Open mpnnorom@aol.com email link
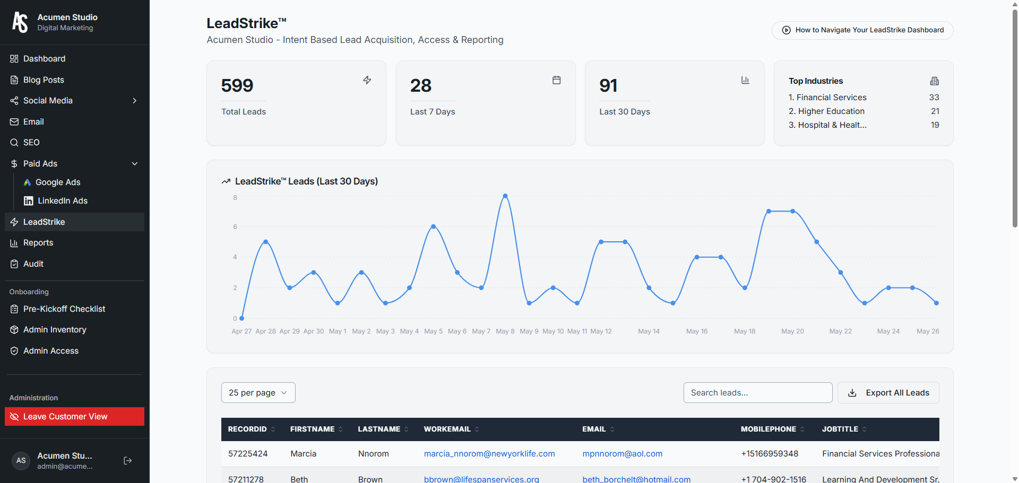1019x483 pixels. click(623, 454)
